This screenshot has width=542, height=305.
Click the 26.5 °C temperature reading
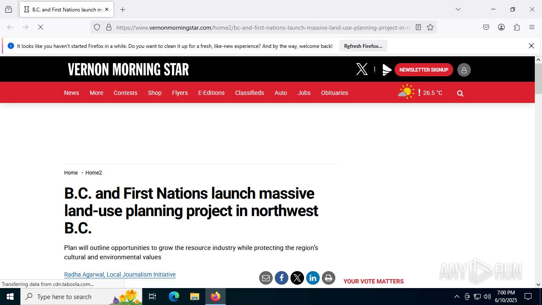(433, 93)
